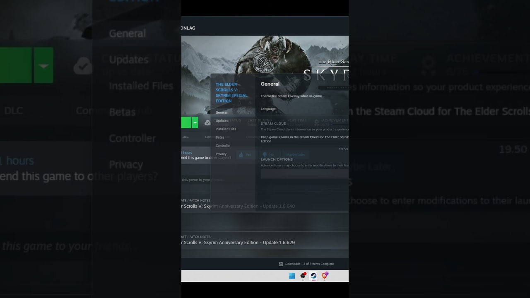Open OBS Studio from the taskbar
The image size is (530, 298).
303,276
